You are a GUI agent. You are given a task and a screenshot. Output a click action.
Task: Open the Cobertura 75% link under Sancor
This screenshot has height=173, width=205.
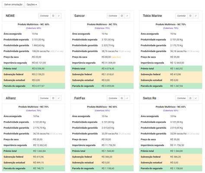(102, 28)
